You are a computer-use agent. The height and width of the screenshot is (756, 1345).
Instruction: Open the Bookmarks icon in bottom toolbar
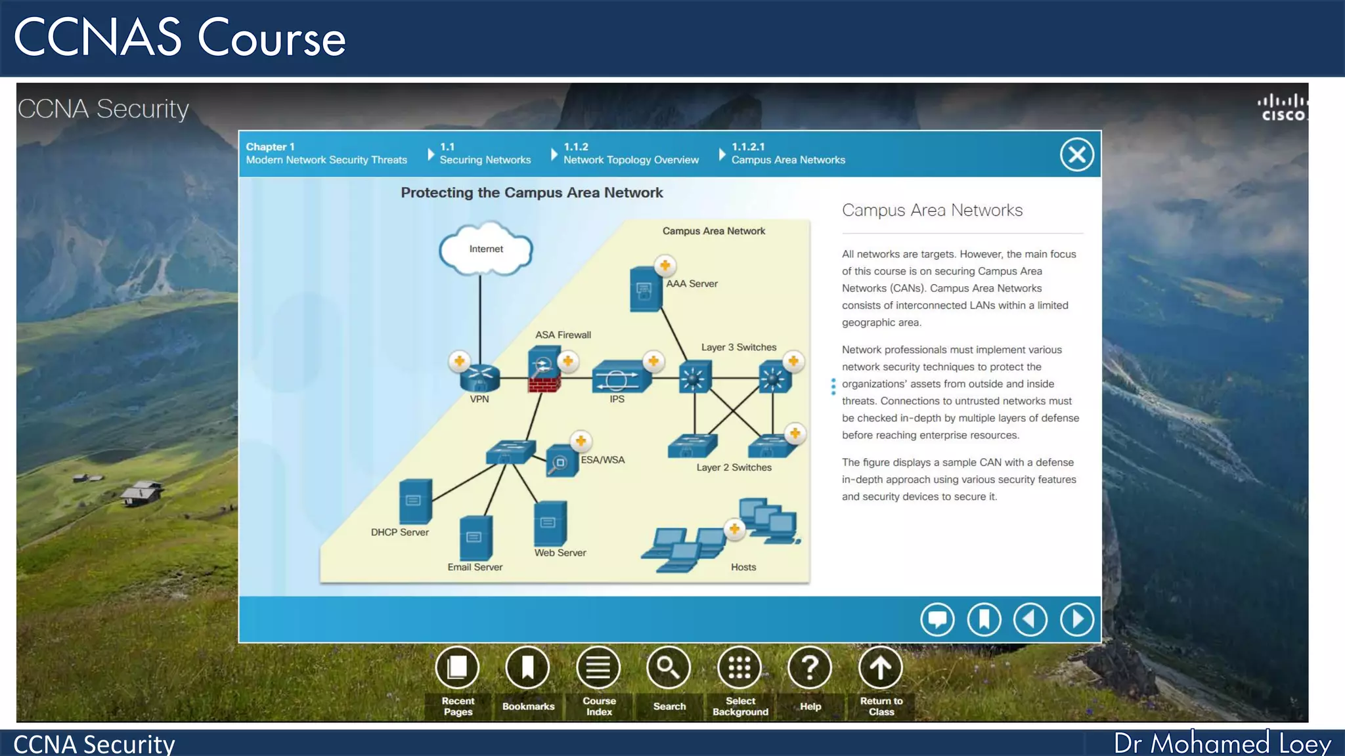point(527,668)
